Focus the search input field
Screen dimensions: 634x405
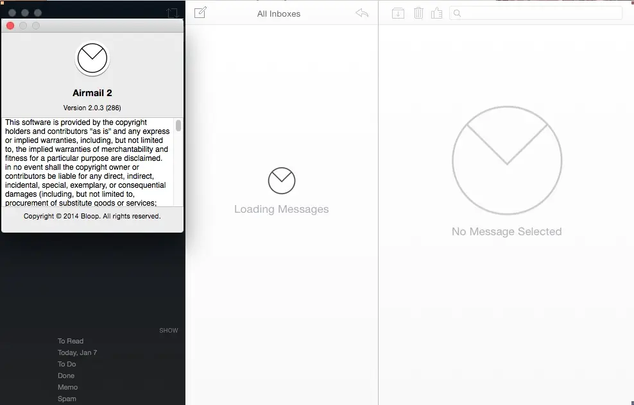[x=536, y=13]
